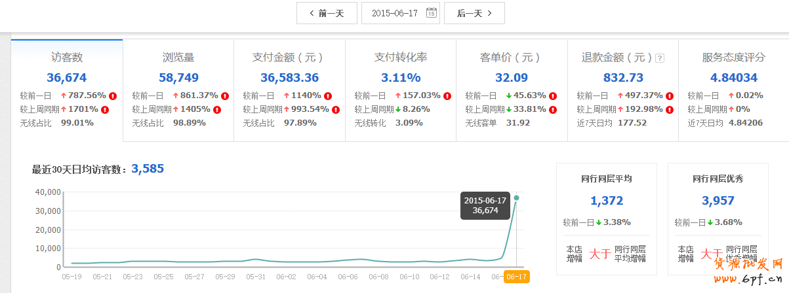Click the 06-17 data point on the chart
This screenshot has height=293, width=789.
coord(516,198)
